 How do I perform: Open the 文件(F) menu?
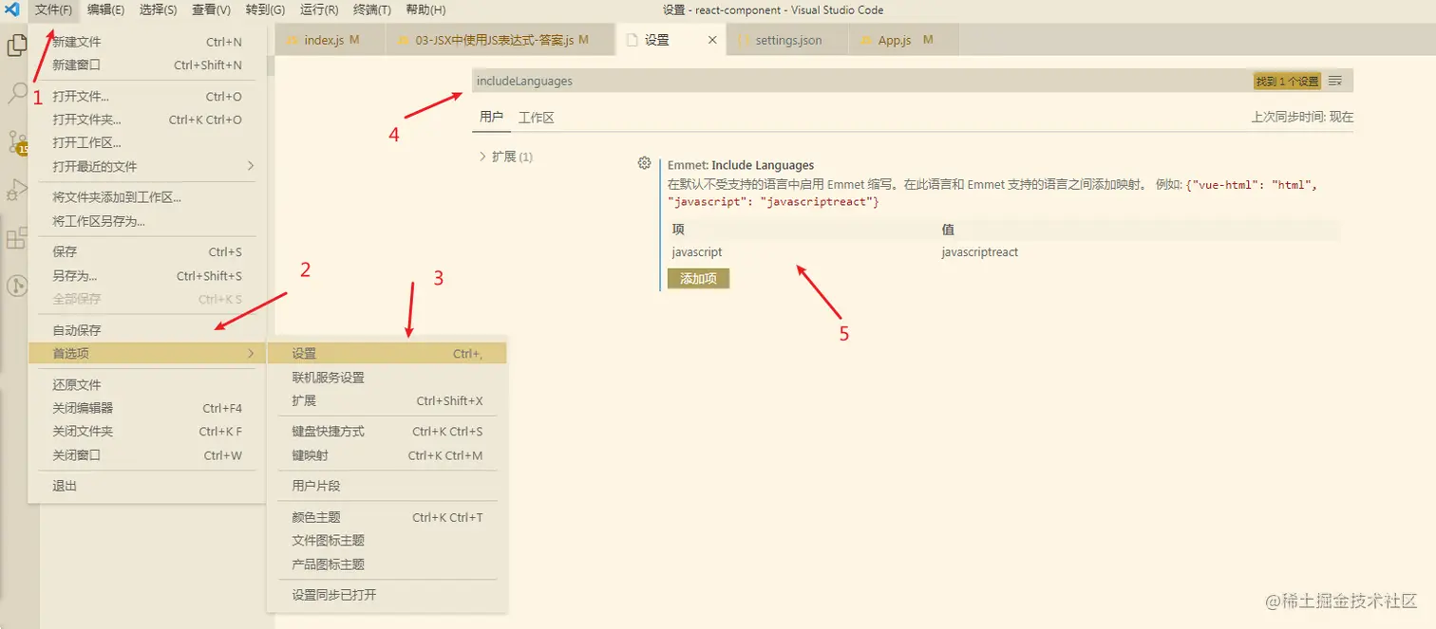(53, 10)
